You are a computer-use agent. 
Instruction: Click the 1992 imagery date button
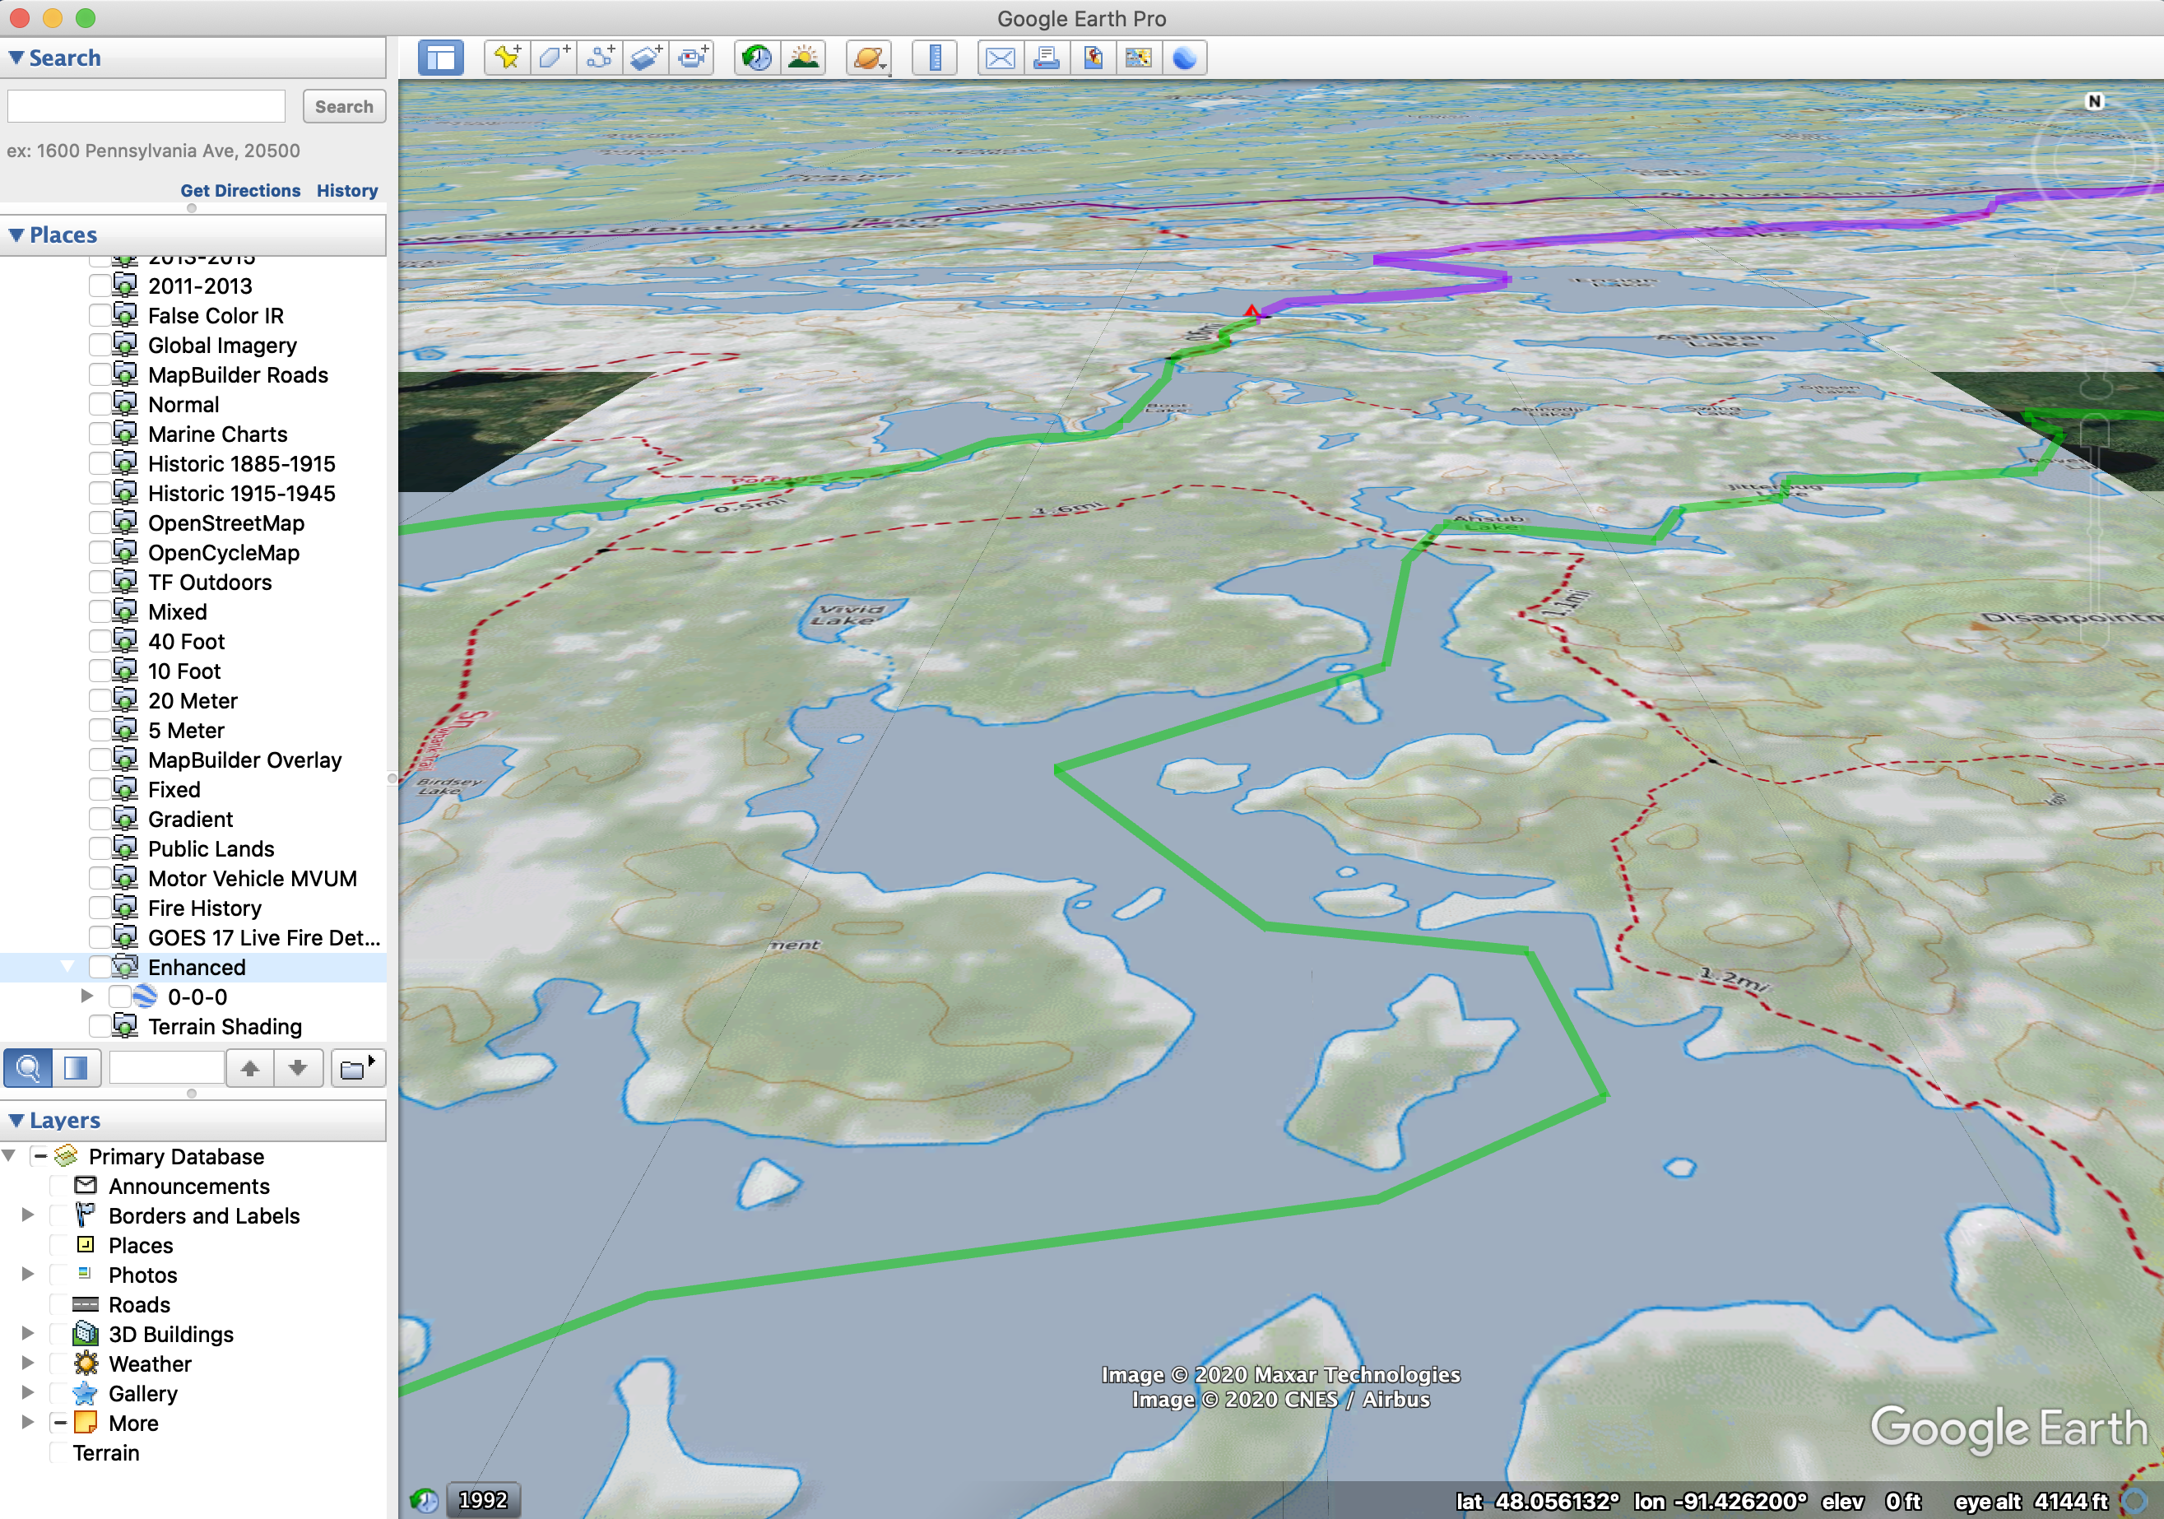click(x=482, y=1500)
